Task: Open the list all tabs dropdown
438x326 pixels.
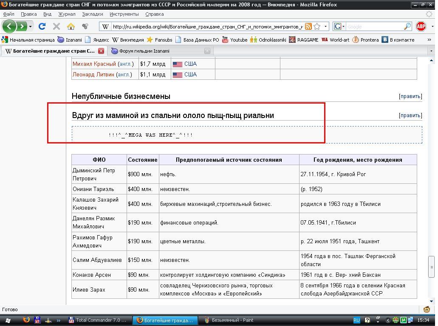Action: point(431,51)
